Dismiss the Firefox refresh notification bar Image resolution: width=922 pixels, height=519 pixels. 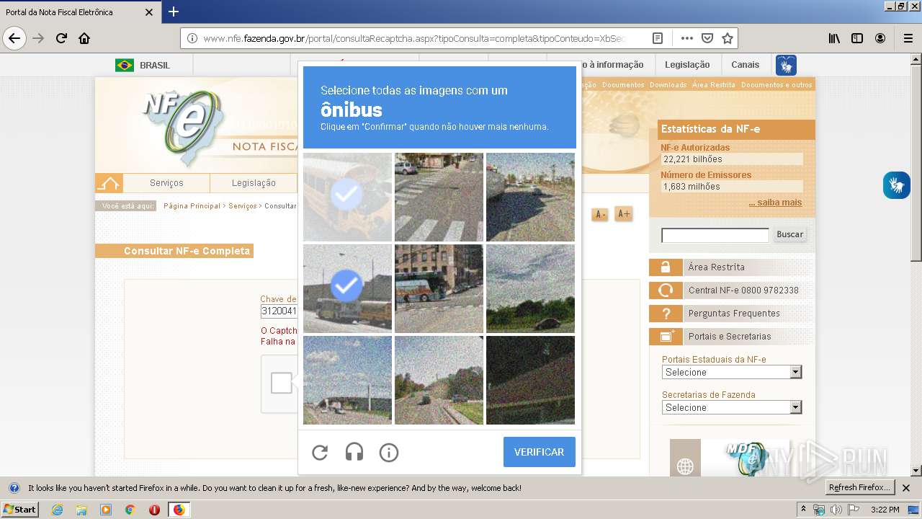pyautogui.click(x=906, y=488)
